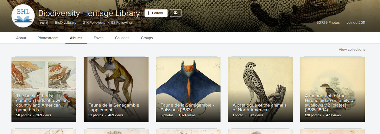Open the About tab
The height and width of the screenshot is (134, 380).
pos(21,38)
